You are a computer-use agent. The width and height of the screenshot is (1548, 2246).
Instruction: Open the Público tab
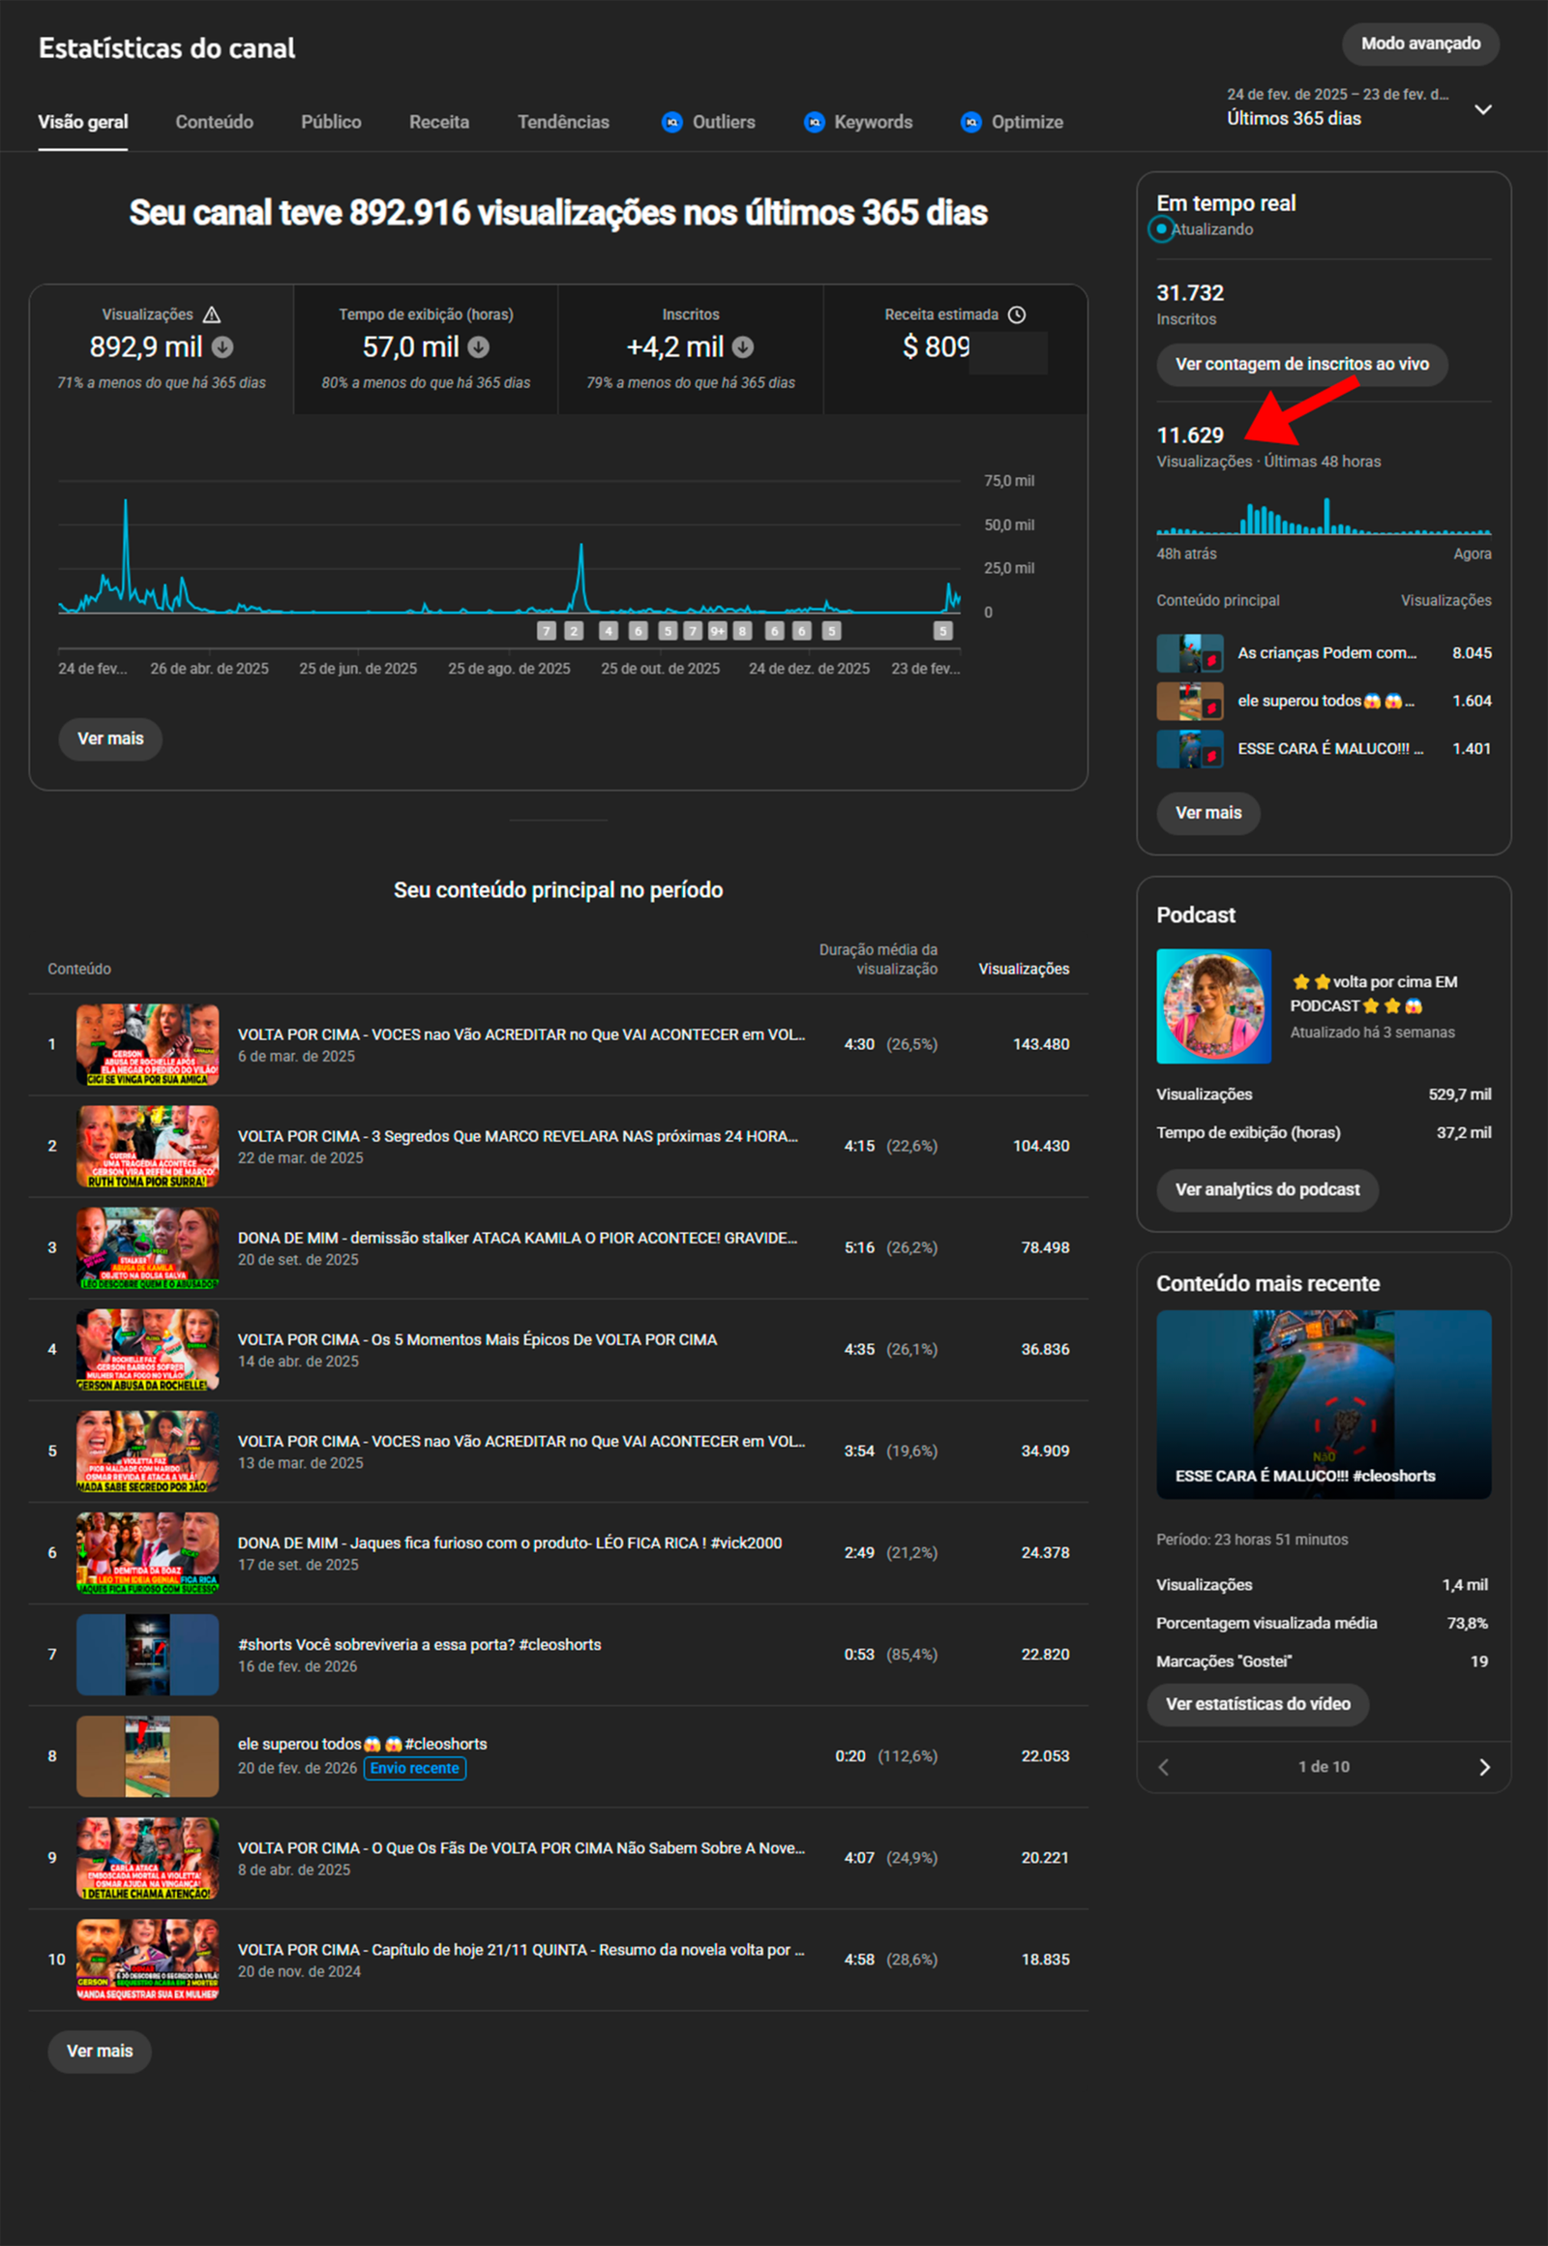(331, 122)
